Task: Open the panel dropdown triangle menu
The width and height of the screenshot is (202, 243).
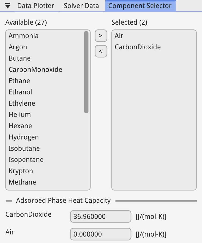Action: (8, 6)
